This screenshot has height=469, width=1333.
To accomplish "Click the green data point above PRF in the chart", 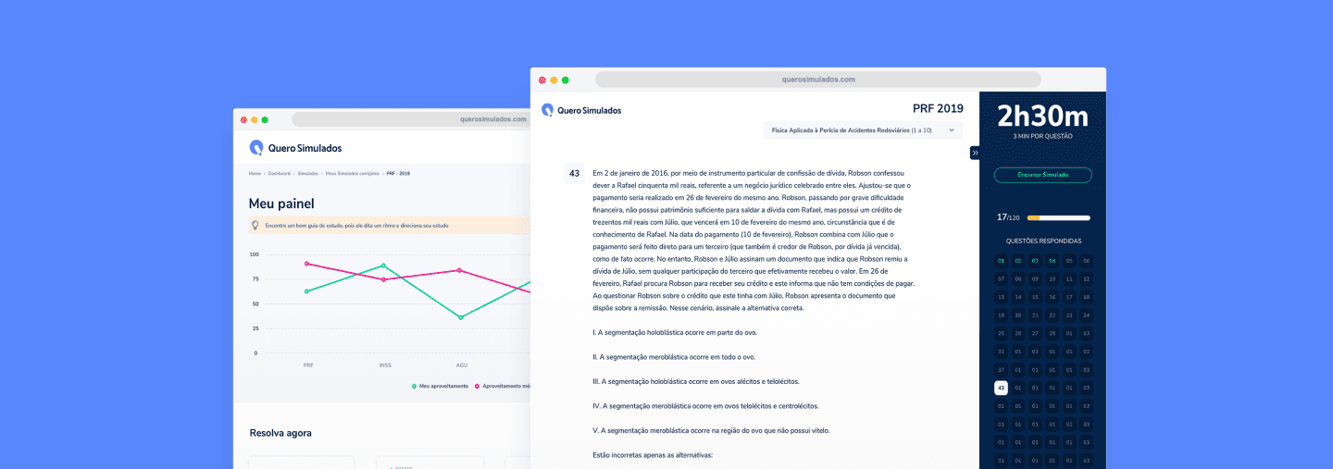I will coord(306,291).
